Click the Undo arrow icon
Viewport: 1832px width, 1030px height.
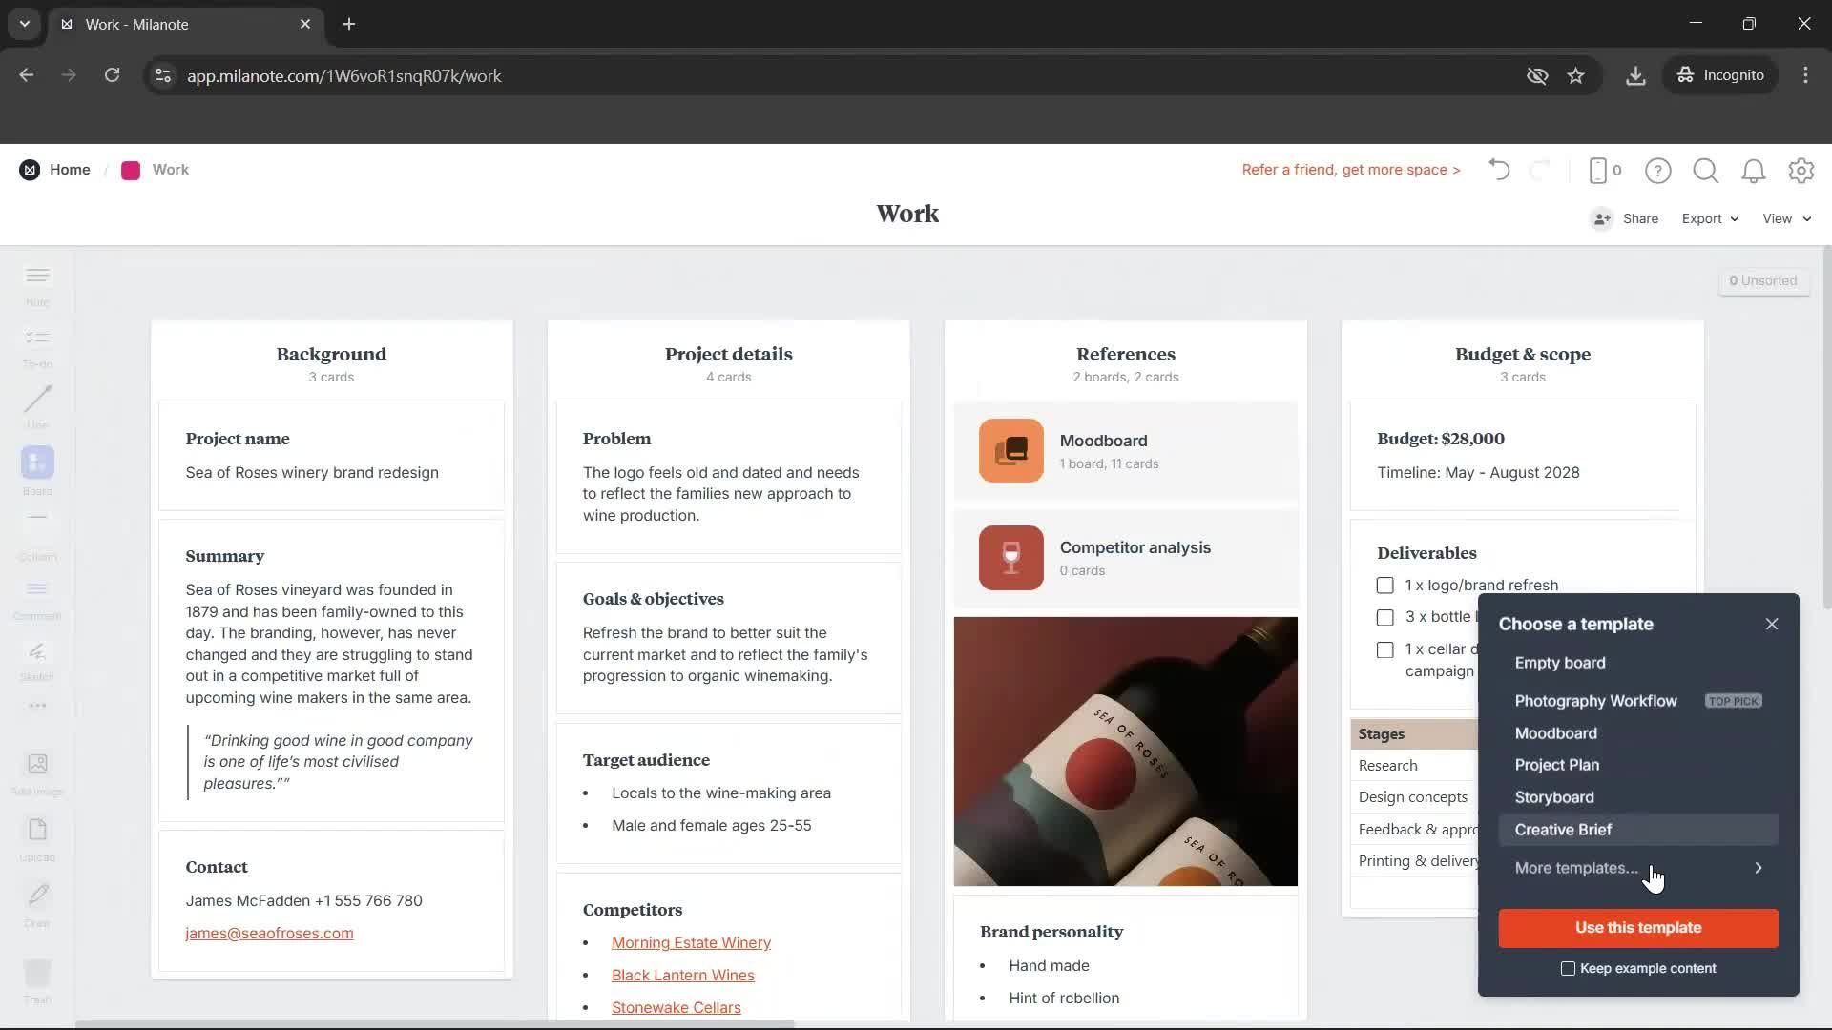pos(1498,170)
